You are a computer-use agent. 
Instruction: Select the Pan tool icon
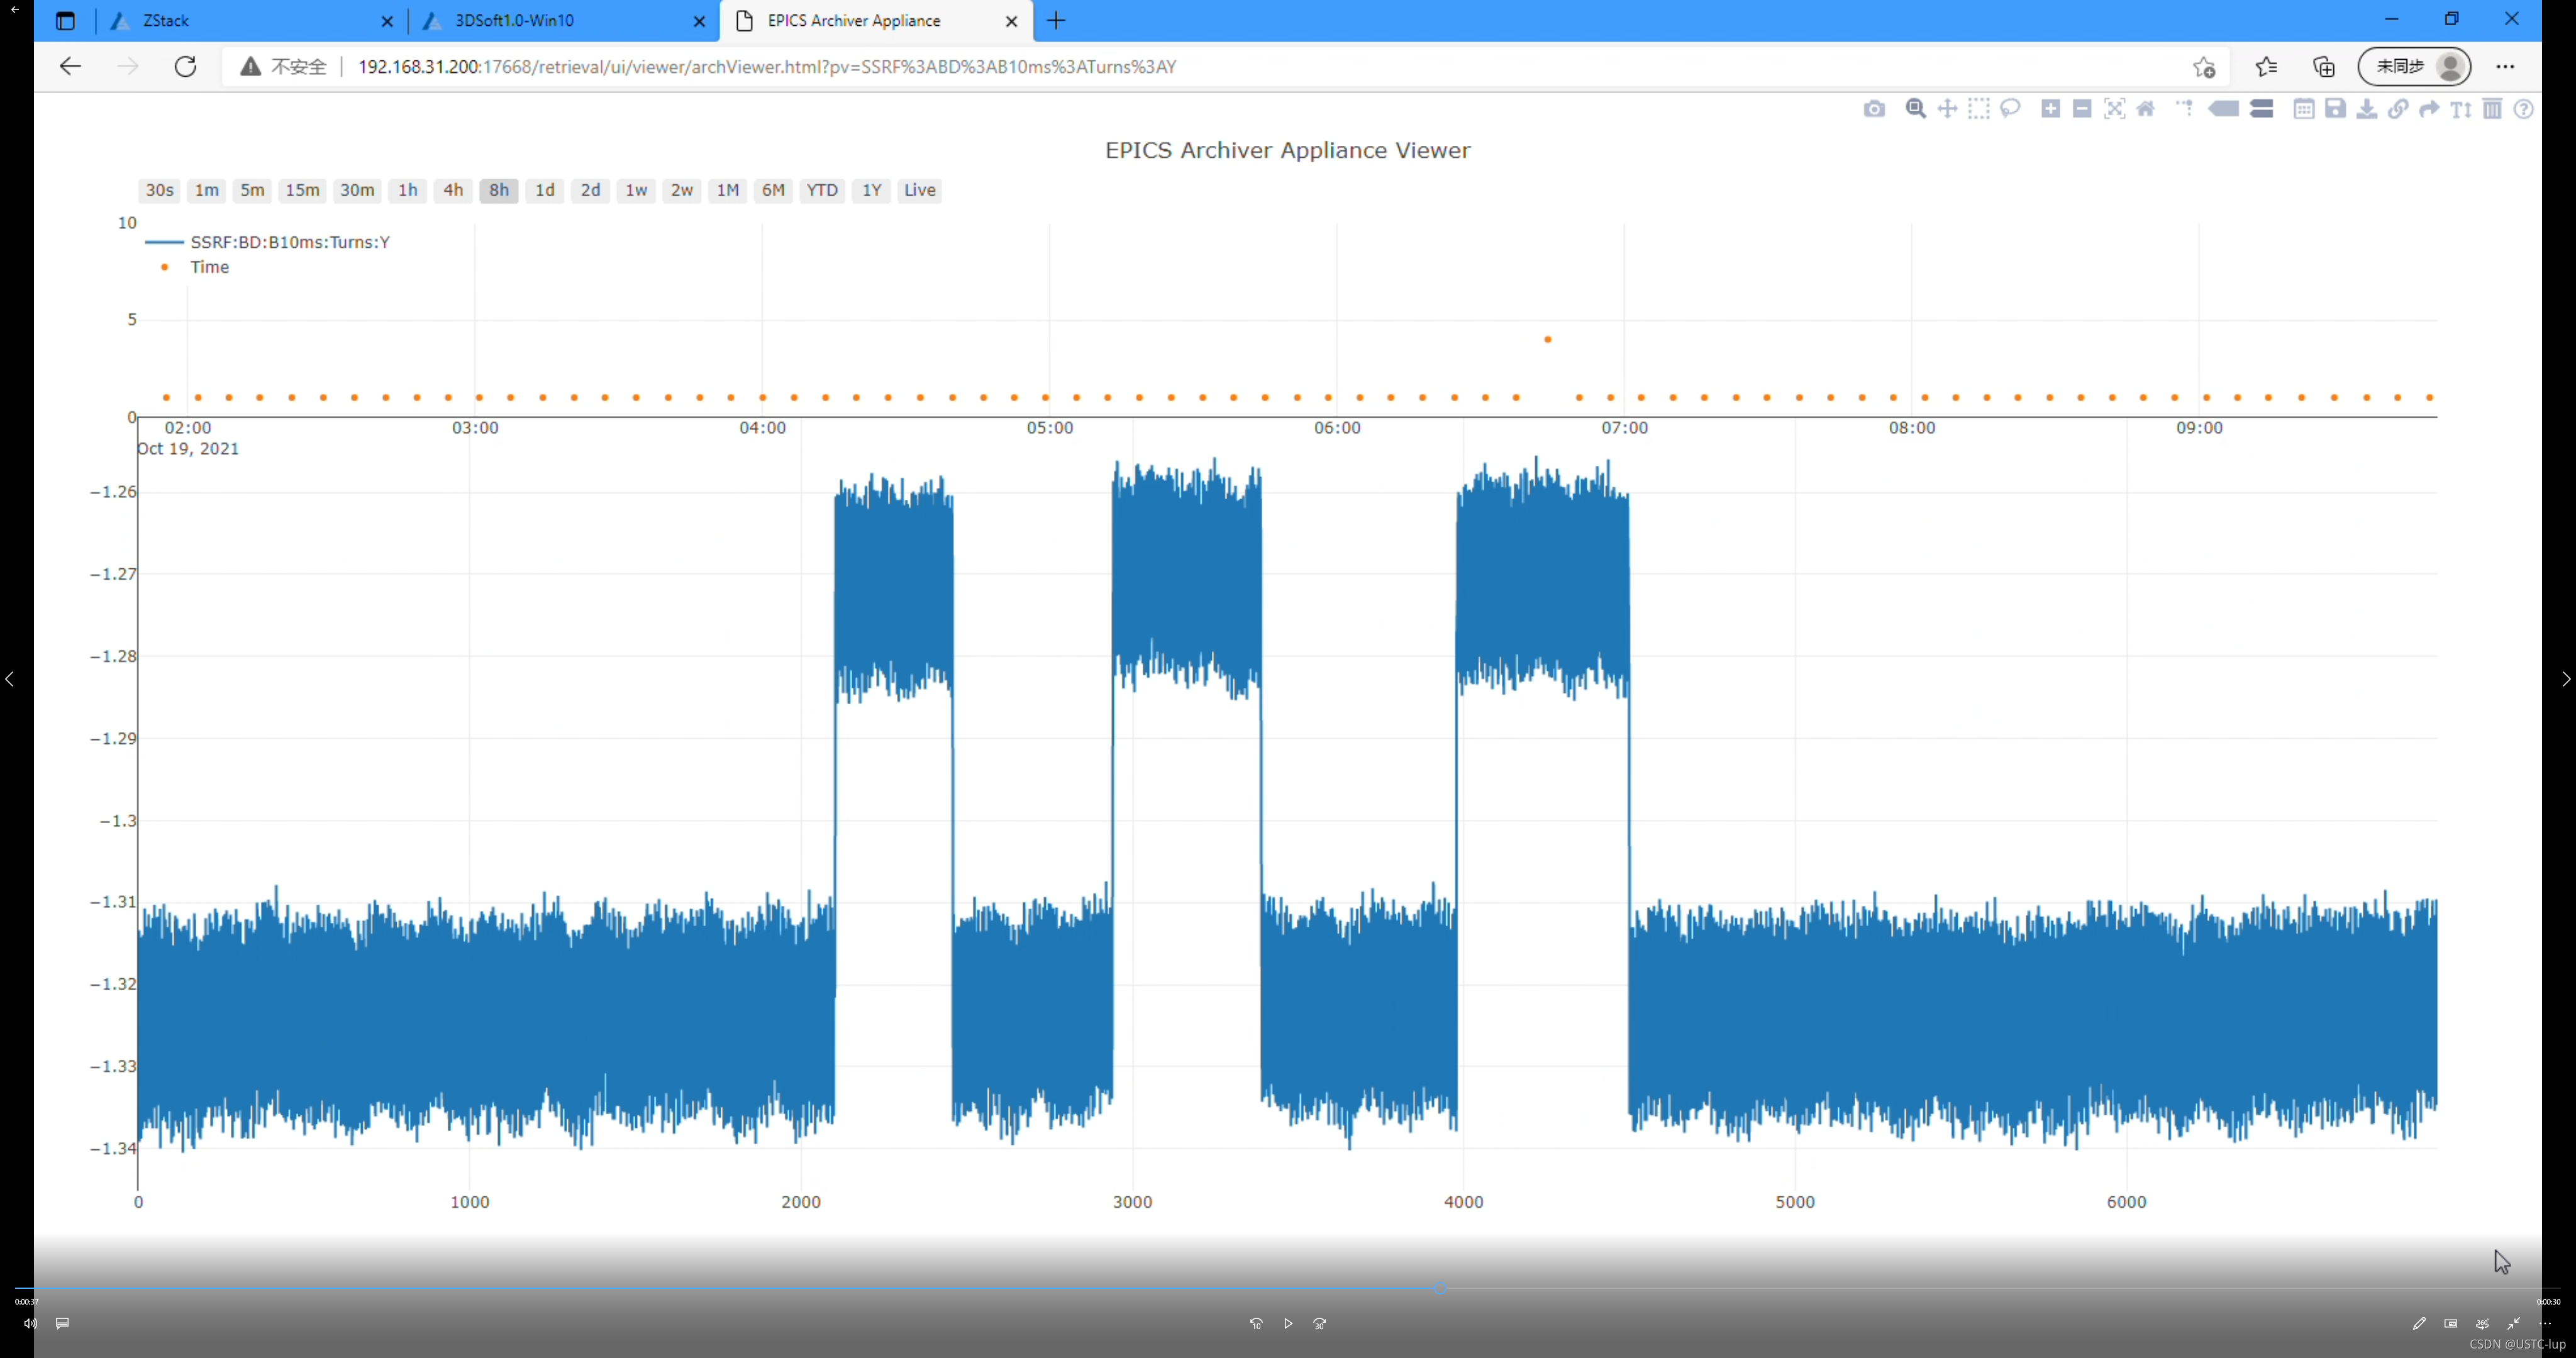tap(1947, 109)
